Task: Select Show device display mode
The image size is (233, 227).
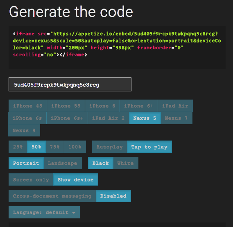Action: point(76,179)
